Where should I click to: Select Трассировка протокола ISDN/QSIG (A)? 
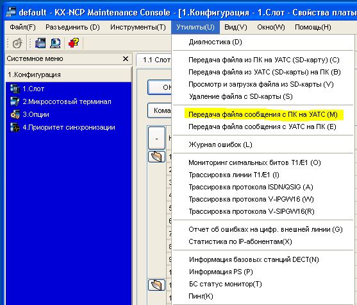coord(263,187)
